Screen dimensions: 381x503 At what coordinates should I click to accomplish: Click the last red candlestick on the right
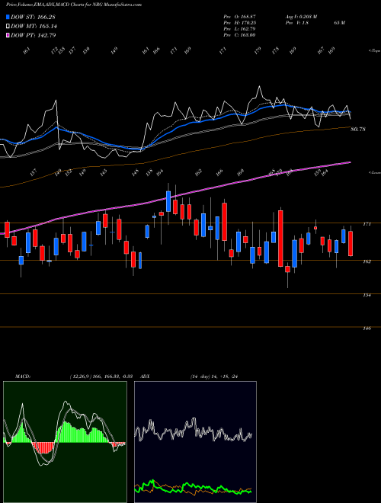coord(351,243)
